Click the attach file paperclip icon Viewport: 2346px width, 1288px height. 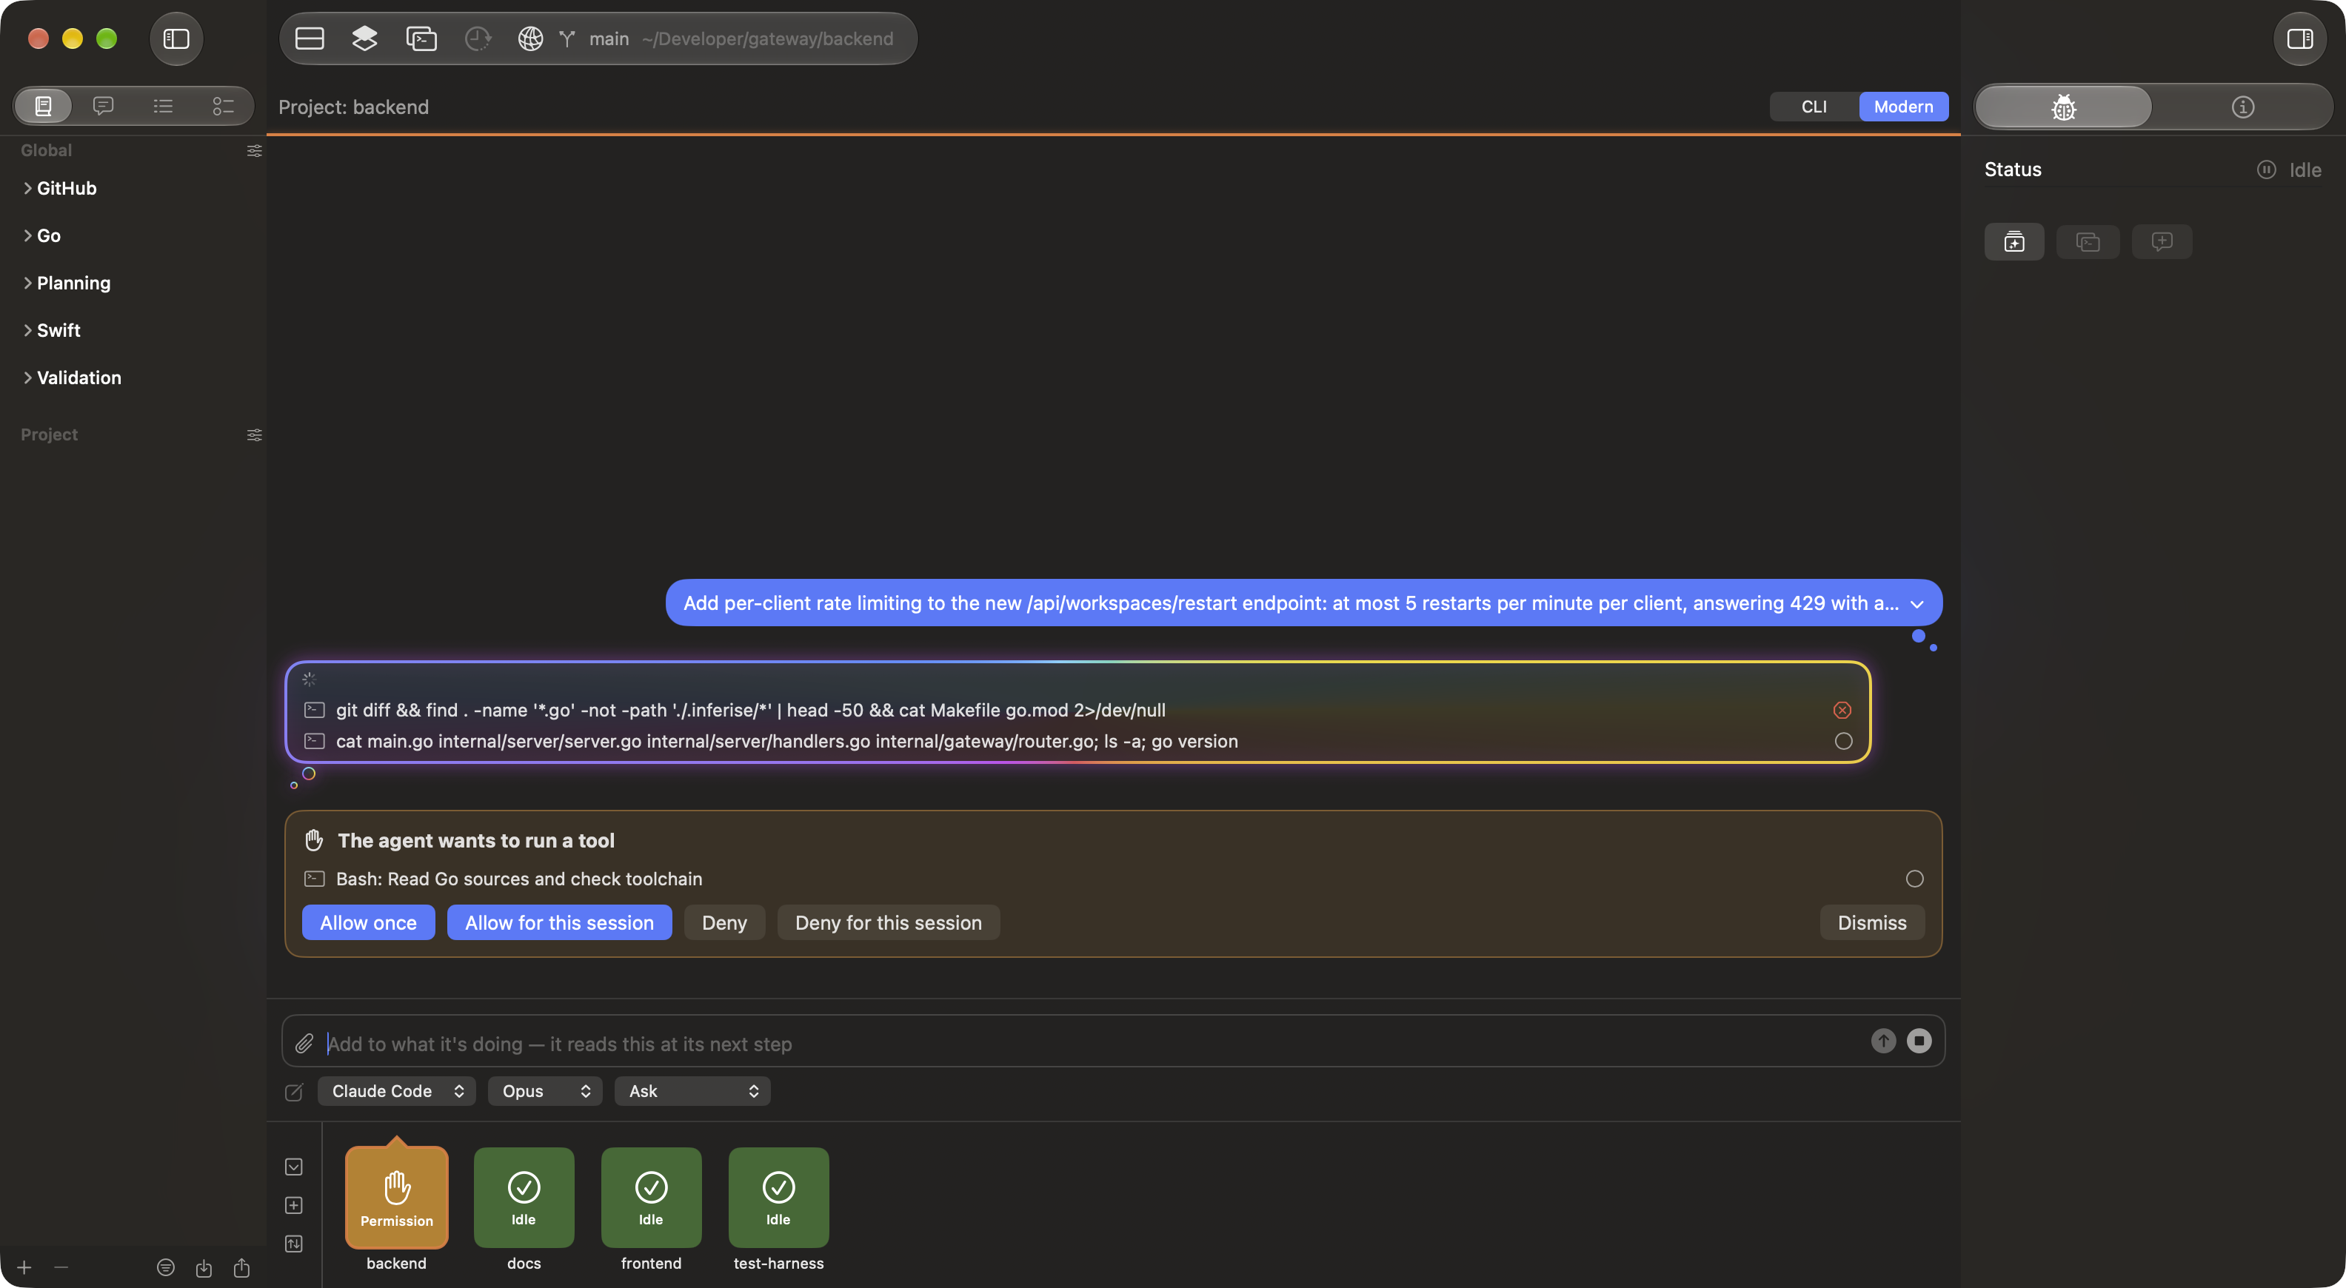(304, 1044)
